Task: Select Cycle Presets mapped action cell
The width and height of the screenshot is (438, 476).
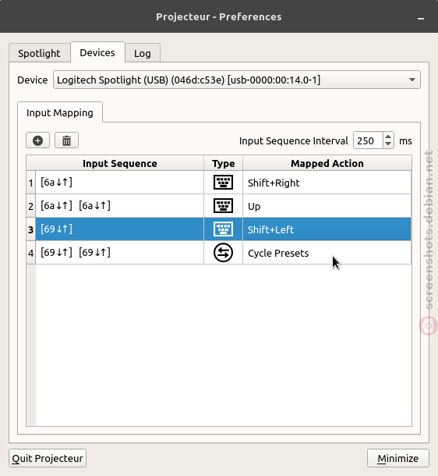Action: point(327,253)
